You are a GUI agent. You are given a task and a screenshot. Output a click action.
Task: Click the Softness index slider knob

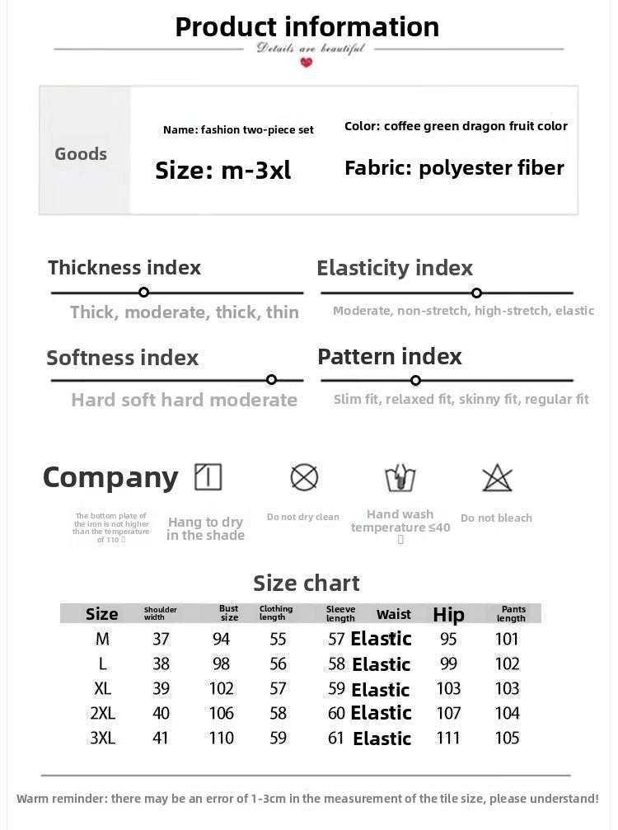[271, 380]
